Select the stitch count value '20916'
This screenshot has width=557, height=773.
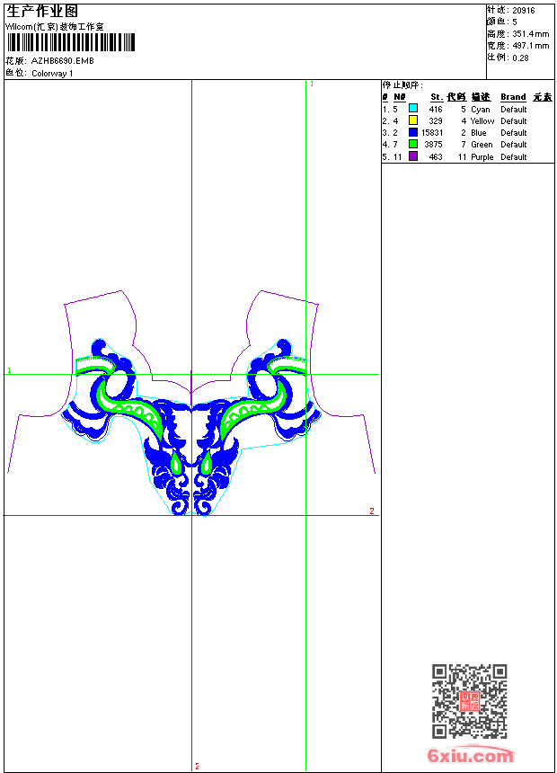click(x=524, y=11)
